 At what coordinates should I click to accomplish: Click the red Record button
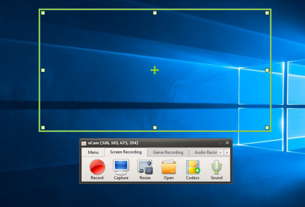pos(97,167)
